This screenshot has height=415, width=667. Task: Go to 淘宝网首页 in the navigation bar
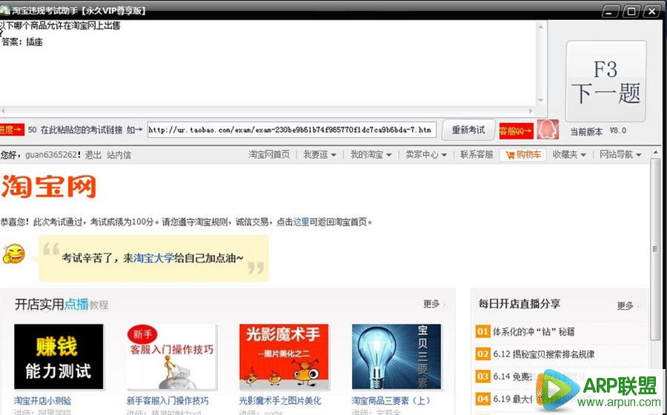pyautogui.click(x=269, y=155)
